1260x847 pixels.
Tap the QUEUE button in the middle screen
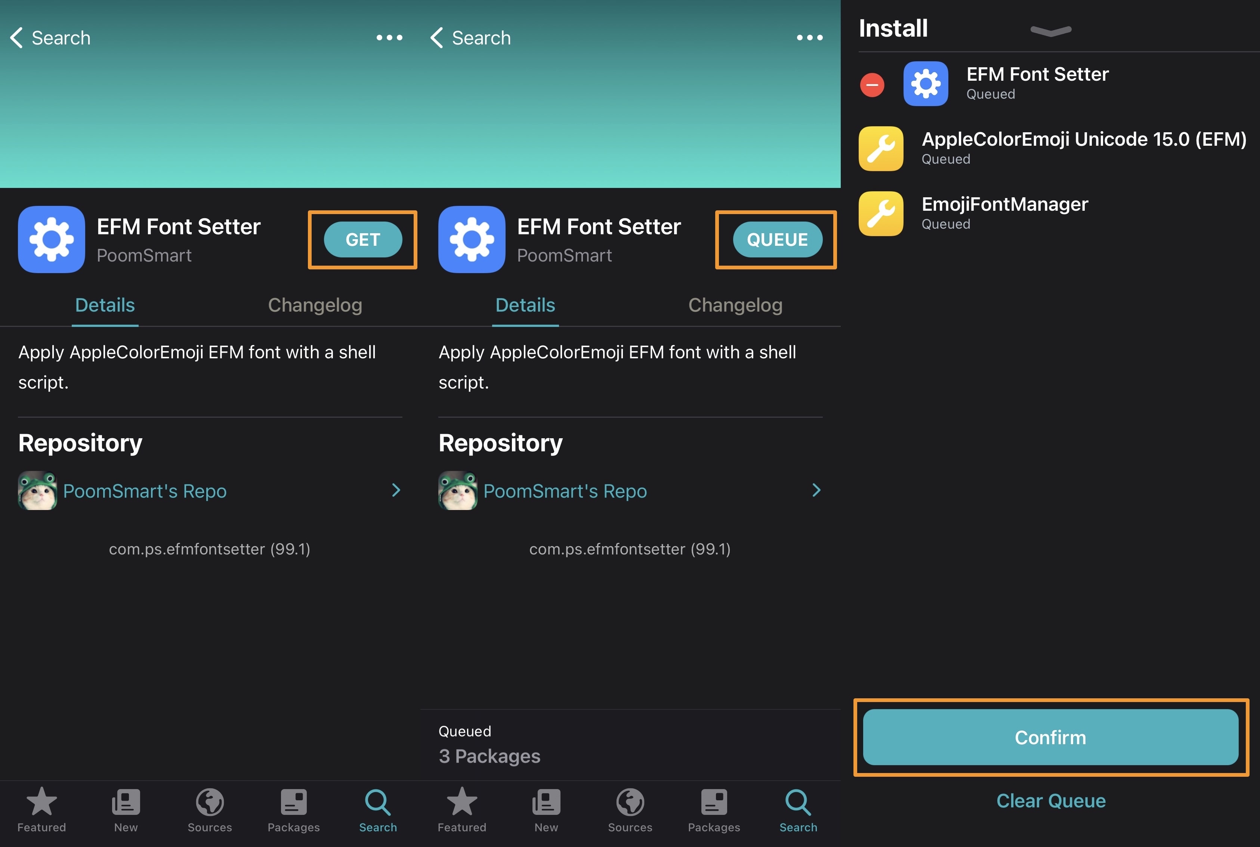[777, 239]
